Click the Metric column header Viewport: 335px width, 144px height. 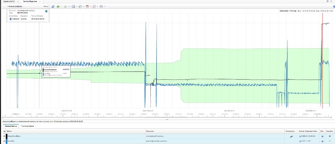coord(9,131)
